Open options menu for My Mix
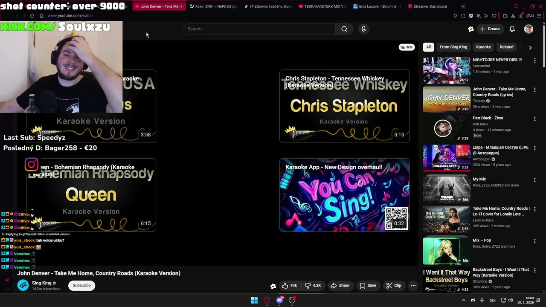Viewport: 546px width, 307px height. 534,180
